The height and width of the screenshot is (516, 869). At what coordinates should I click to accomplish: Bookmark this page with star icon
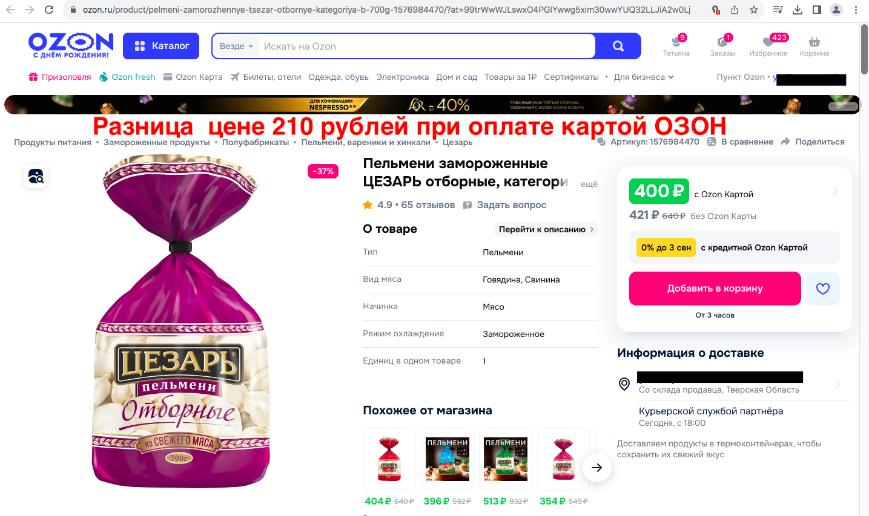[x=754, y=10]
